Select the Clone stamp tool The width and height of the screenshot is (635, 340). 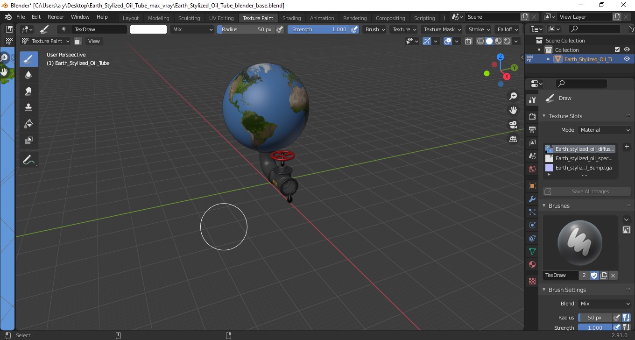click(x=28, y=107)
